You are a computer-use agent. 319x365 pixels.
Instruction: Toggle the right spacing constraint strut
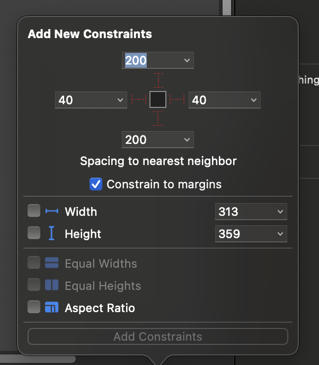point(177,99)
